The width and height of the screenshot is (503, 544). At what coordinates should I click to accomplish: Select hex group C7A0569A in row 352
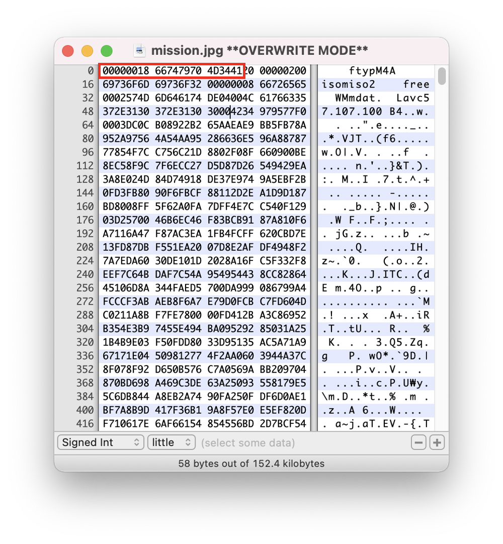coord(230,369)
